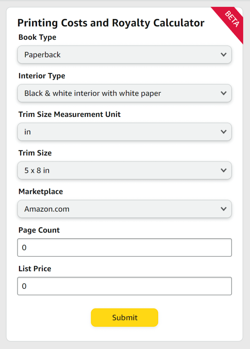Click the chevron arrow in Book Type dropdown
The image size is (250, 349).
tap(223, 55)
